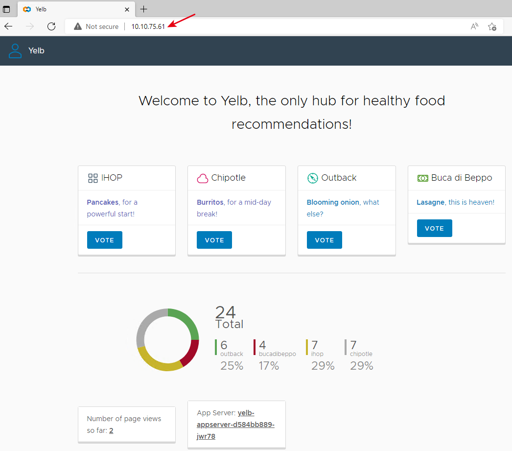
Task: Open the Read aloud icon
Action: pyautogui.click(x=474, y=26)
